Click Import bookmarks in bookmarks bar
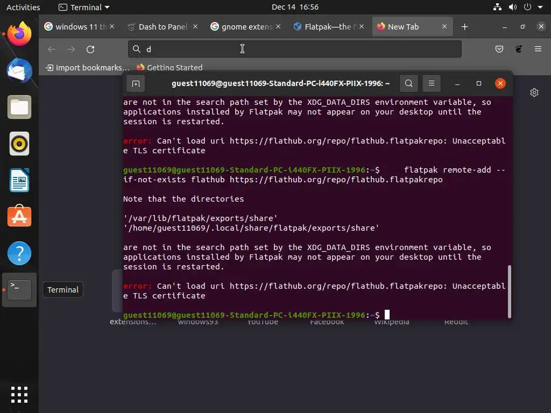 [x=88, y=67]
